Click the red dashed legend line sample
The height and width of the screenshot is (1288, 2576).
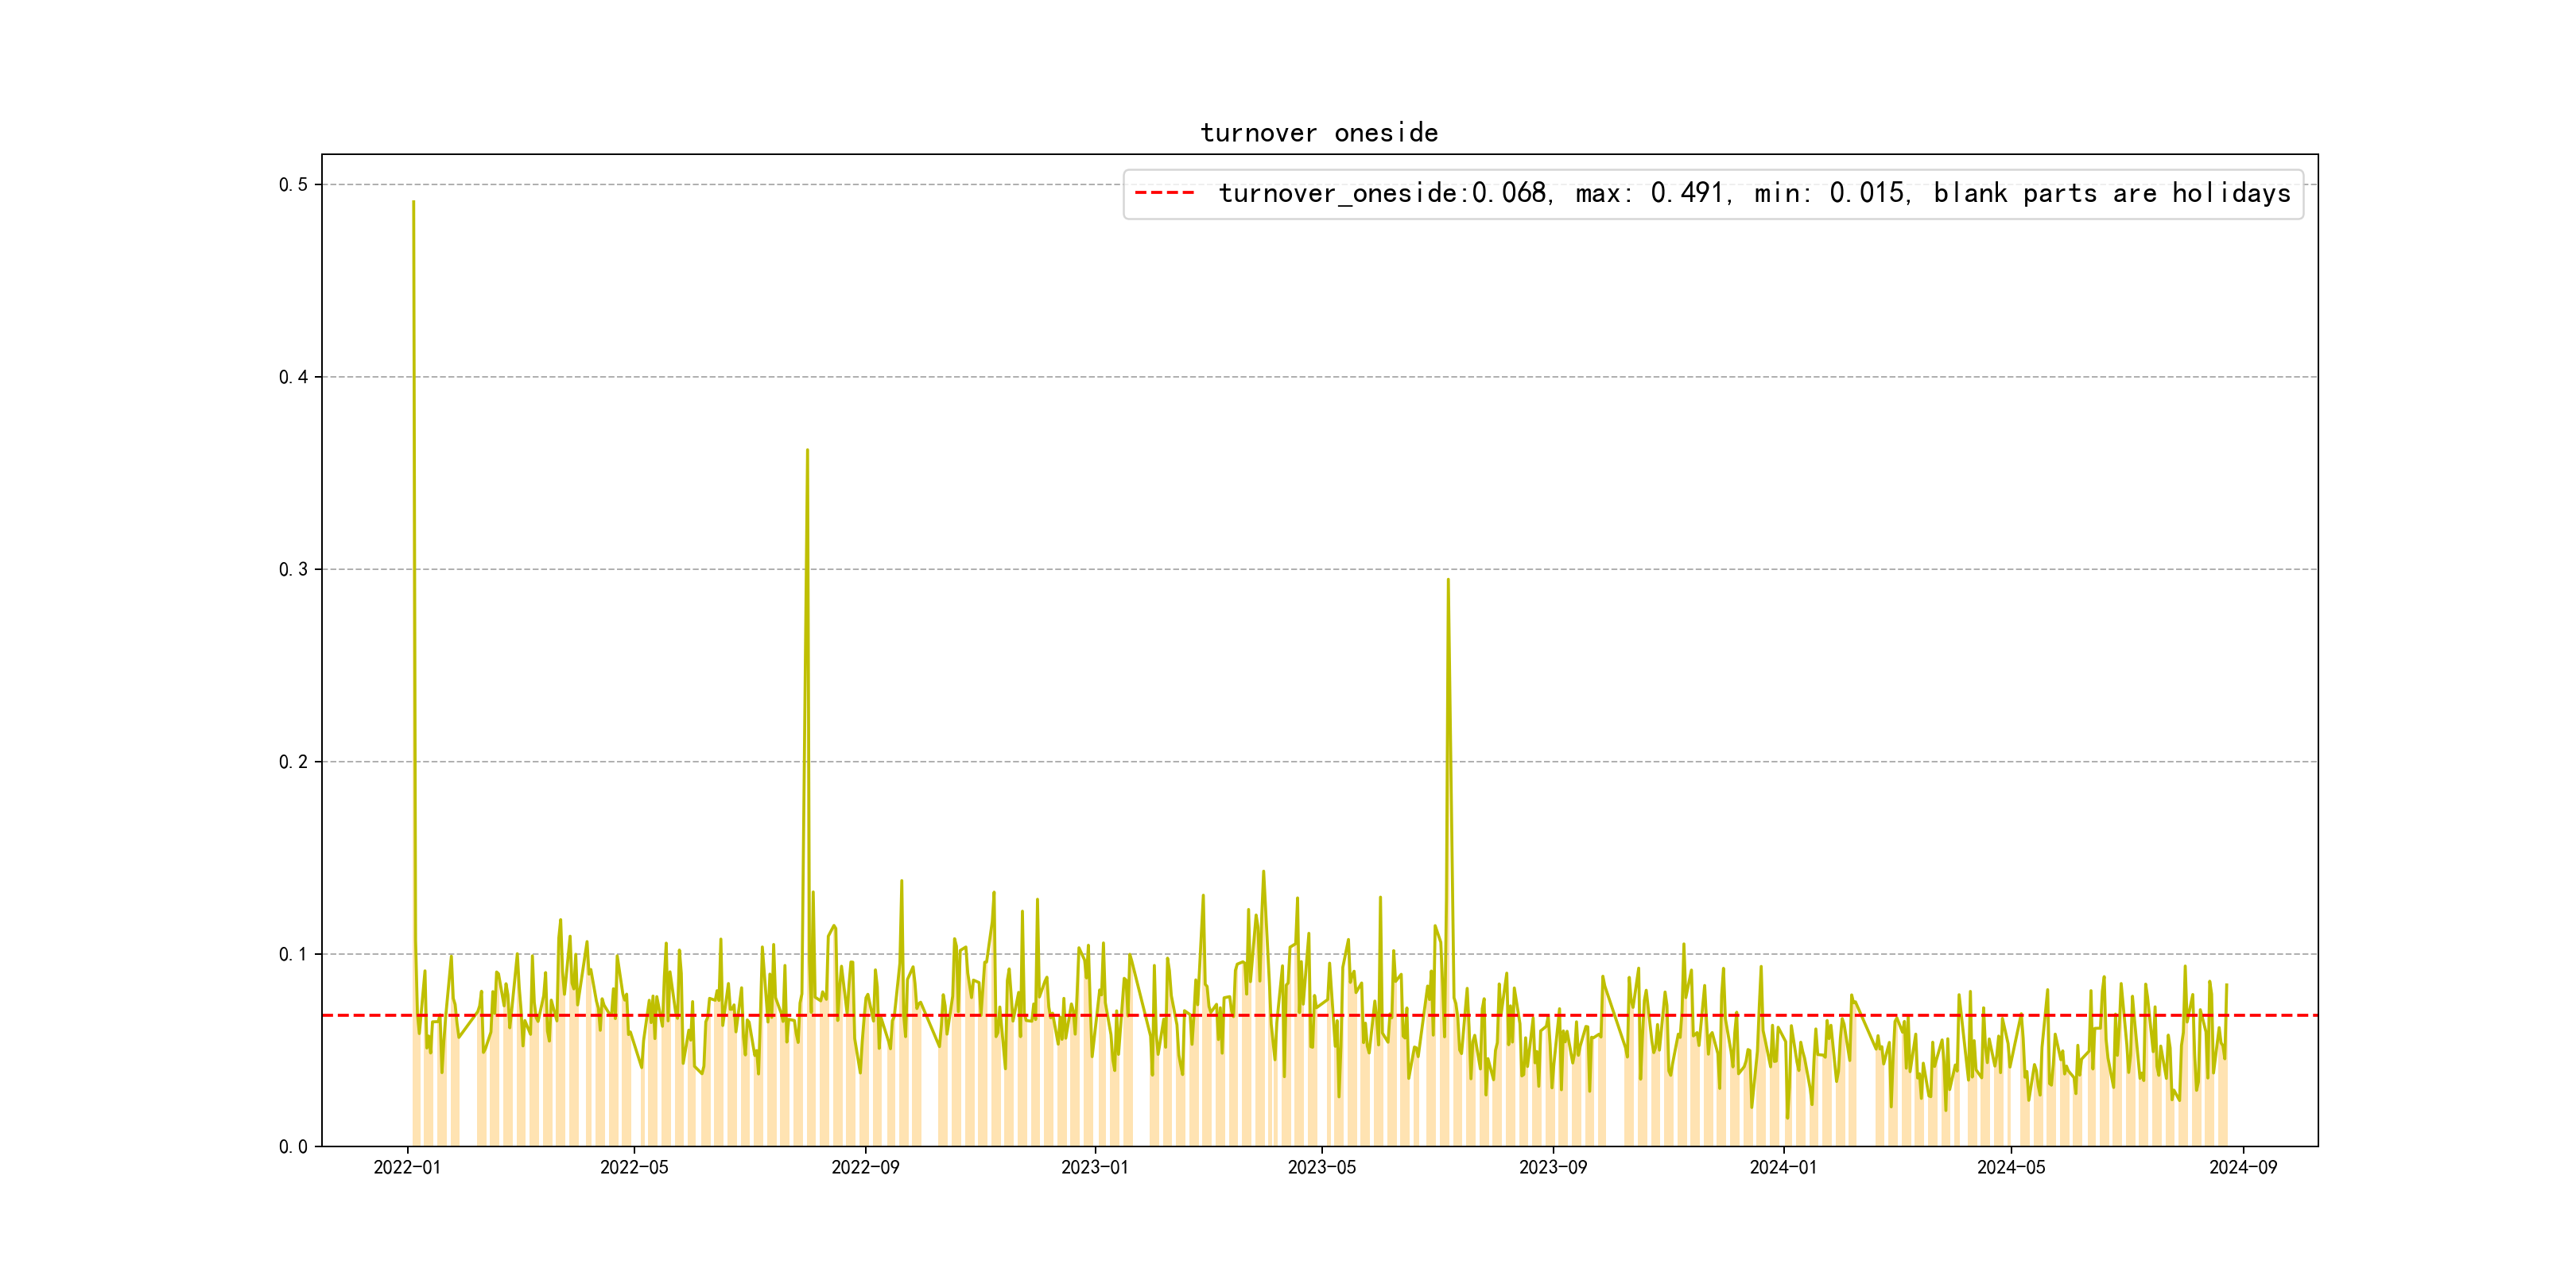coord(1164,193)
